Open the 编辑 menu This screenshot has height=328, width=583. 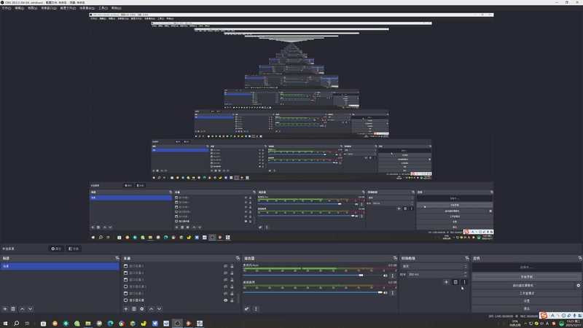click(20, 8)
